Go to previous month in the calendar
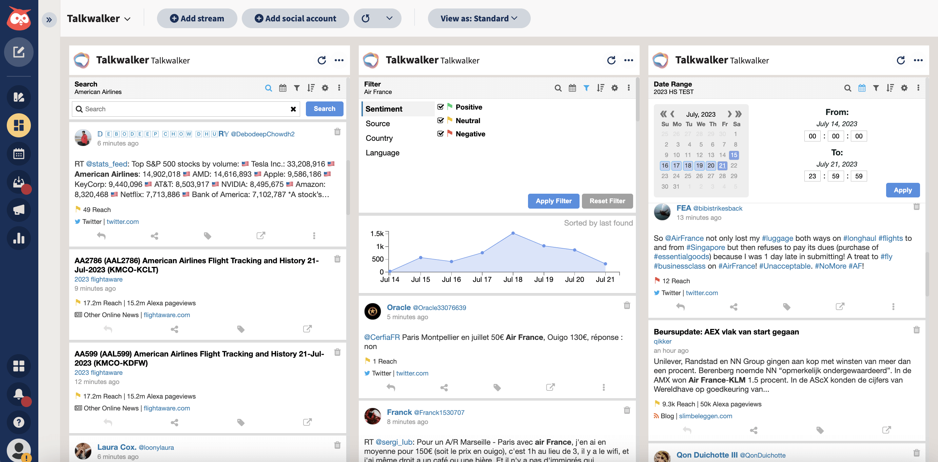This screenshot has width=938, height=462. (x=672, y=114)
